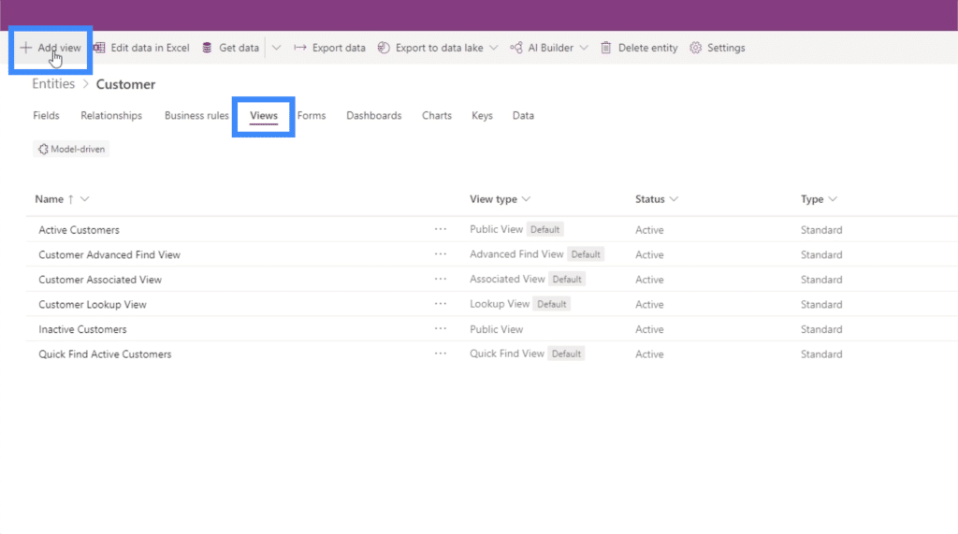The image size is (958, 534).
Task: Open more options for Customer Advanced Find View
Action: 441,254
